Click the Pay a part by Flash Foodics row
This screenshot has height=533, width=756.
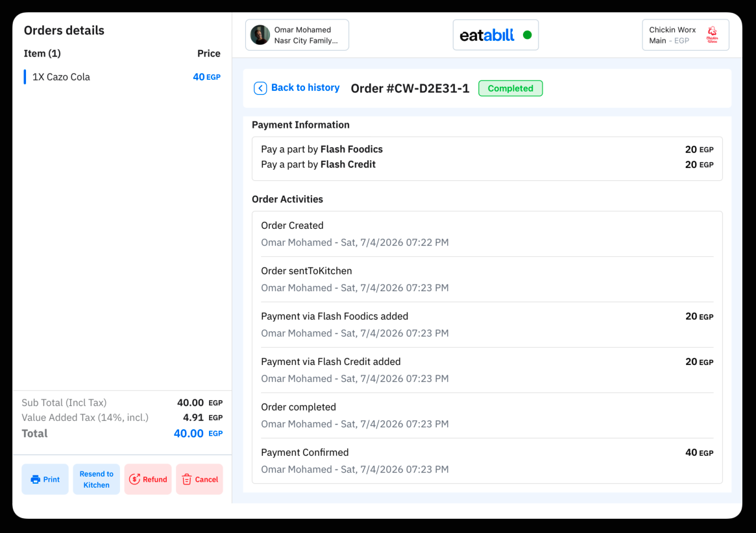click(x=487, y=149)
